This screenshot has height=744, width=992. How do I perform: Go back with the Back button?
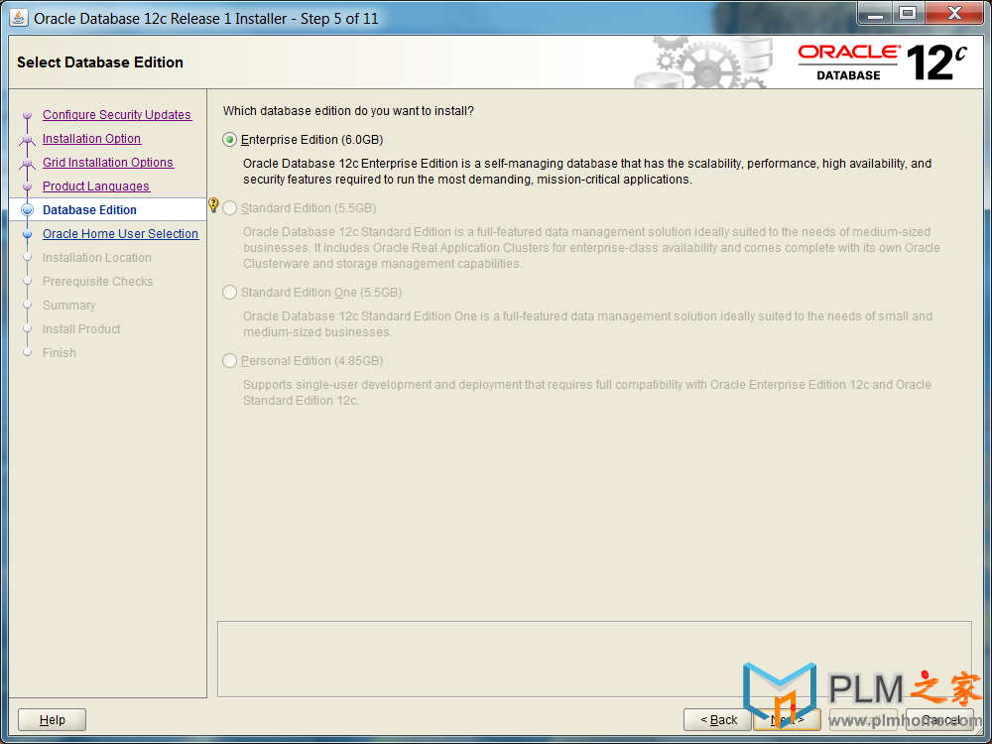pos(718,720)
